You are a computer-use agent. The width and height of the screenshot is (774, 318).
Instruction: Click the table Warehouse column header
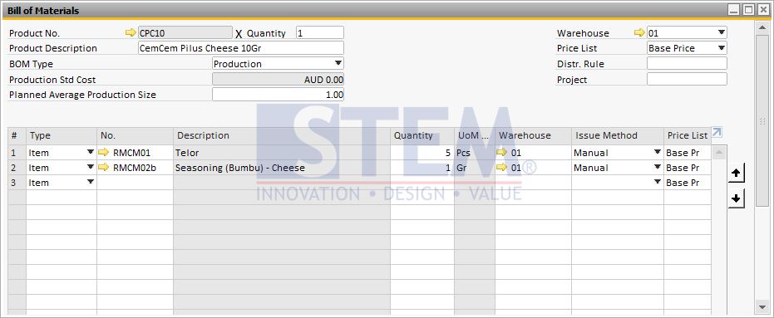click(x=533, y=135)
